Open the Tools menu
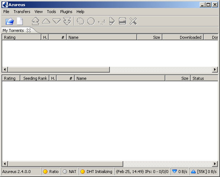220x177 pixels. click(51, 12)
